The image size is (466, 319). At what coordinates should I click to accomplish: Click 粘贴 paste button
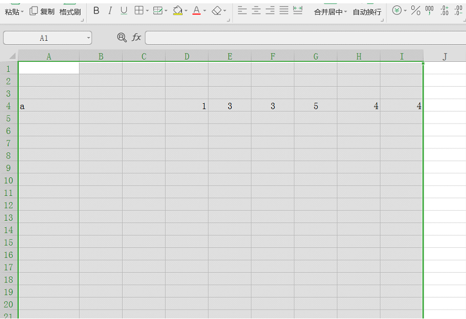12,12
